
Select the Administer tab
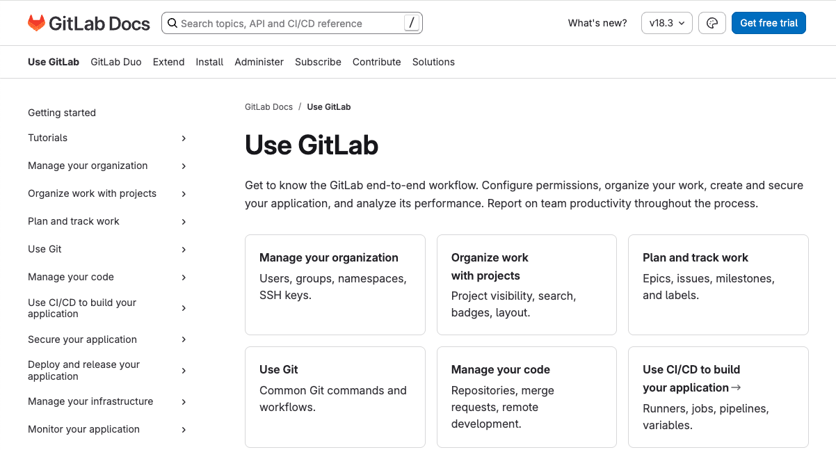tap(259, 62)
